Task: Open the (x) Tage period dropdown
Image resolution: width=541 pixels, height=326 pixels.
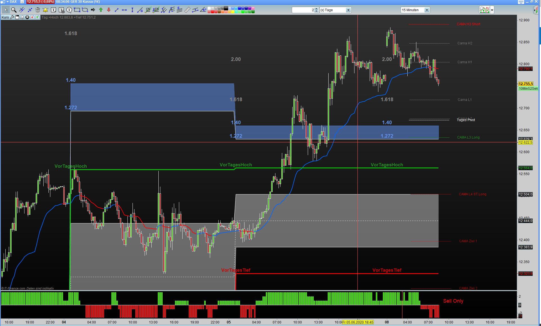Action: (x=348, y=10)
